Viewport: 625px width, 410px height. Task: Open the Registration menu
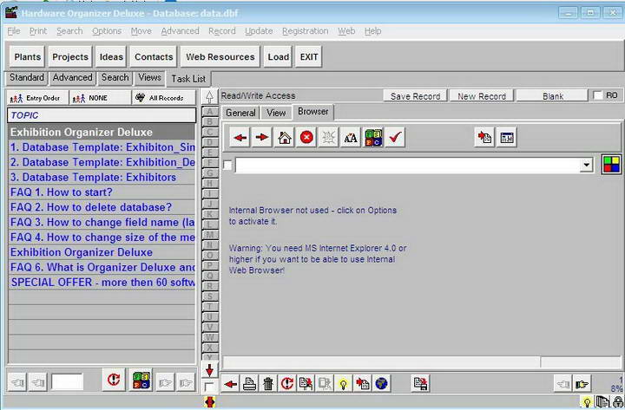tap(306, 31)
